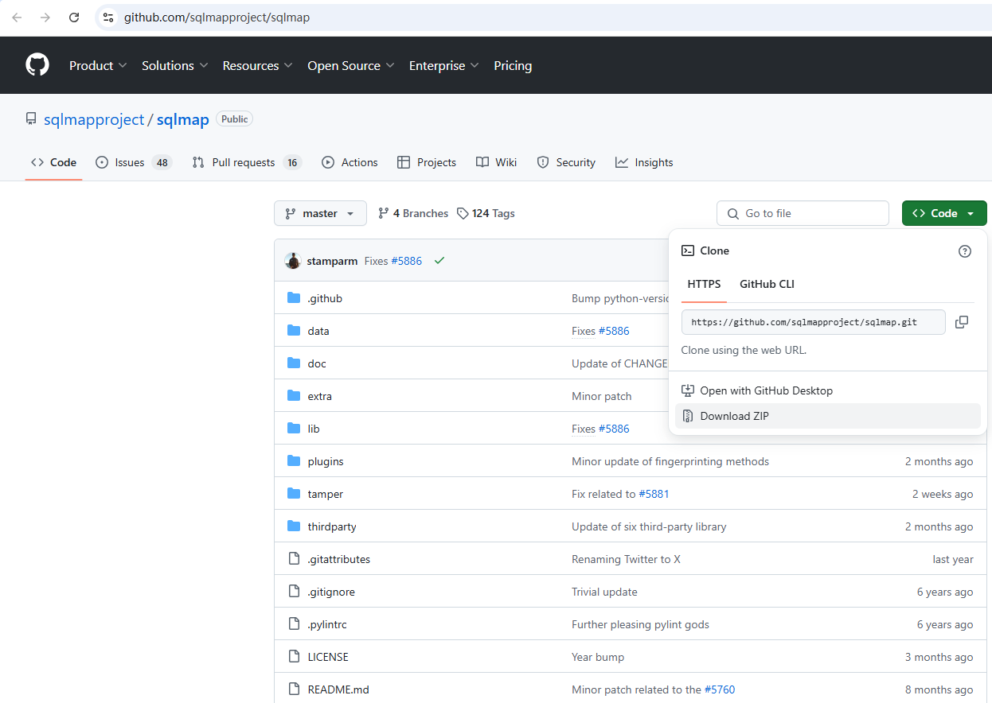Screen dimensions: 992x703
Task: Click 'Renaming Twitter to X' commit message
Action: tap(626, 559)
